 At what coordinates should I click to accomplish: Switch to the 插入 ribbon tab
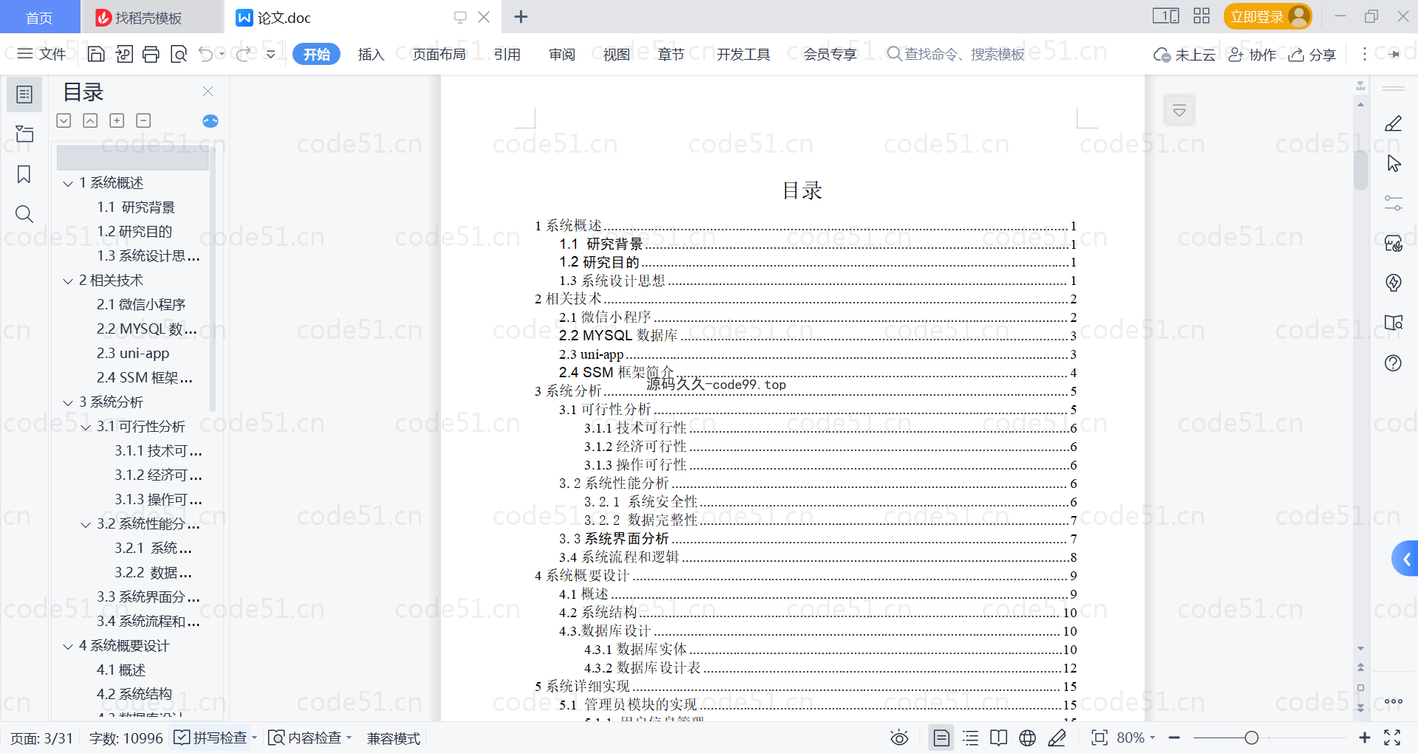click(x=371, y=54)
